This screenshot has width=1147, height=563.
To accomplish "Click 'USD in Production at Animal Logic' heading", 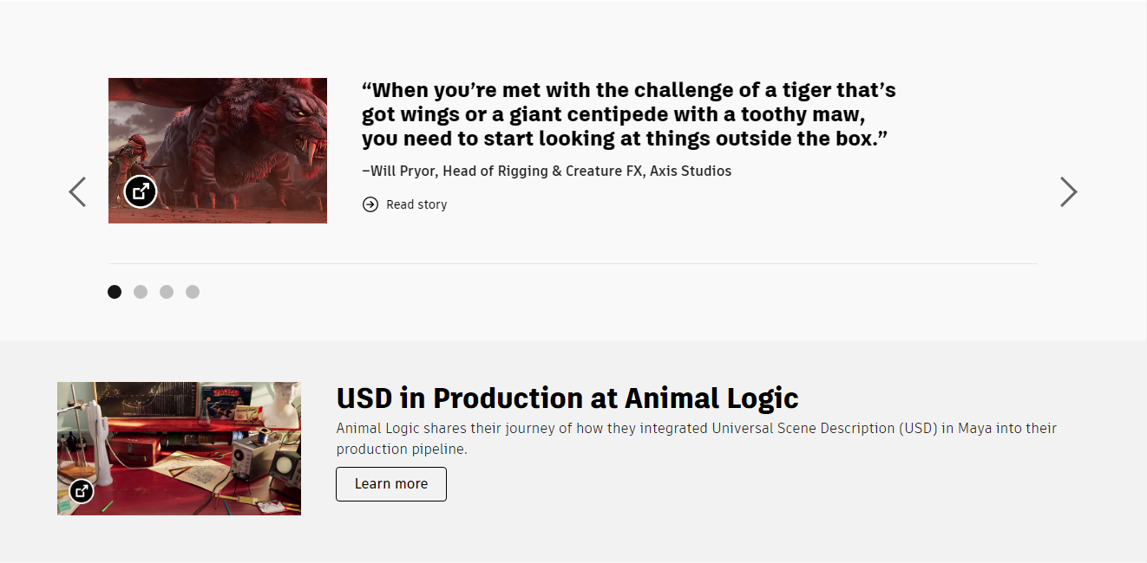I will pyautogui.click(x=567, y=398).
